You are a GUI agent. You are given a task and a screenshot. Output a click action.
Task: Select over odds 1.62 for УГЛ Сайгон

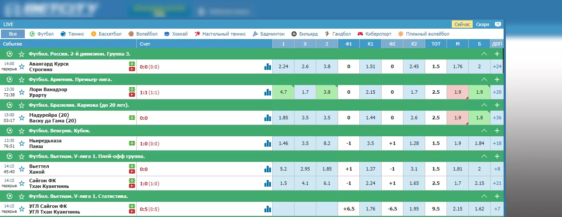tap(480, 209)
